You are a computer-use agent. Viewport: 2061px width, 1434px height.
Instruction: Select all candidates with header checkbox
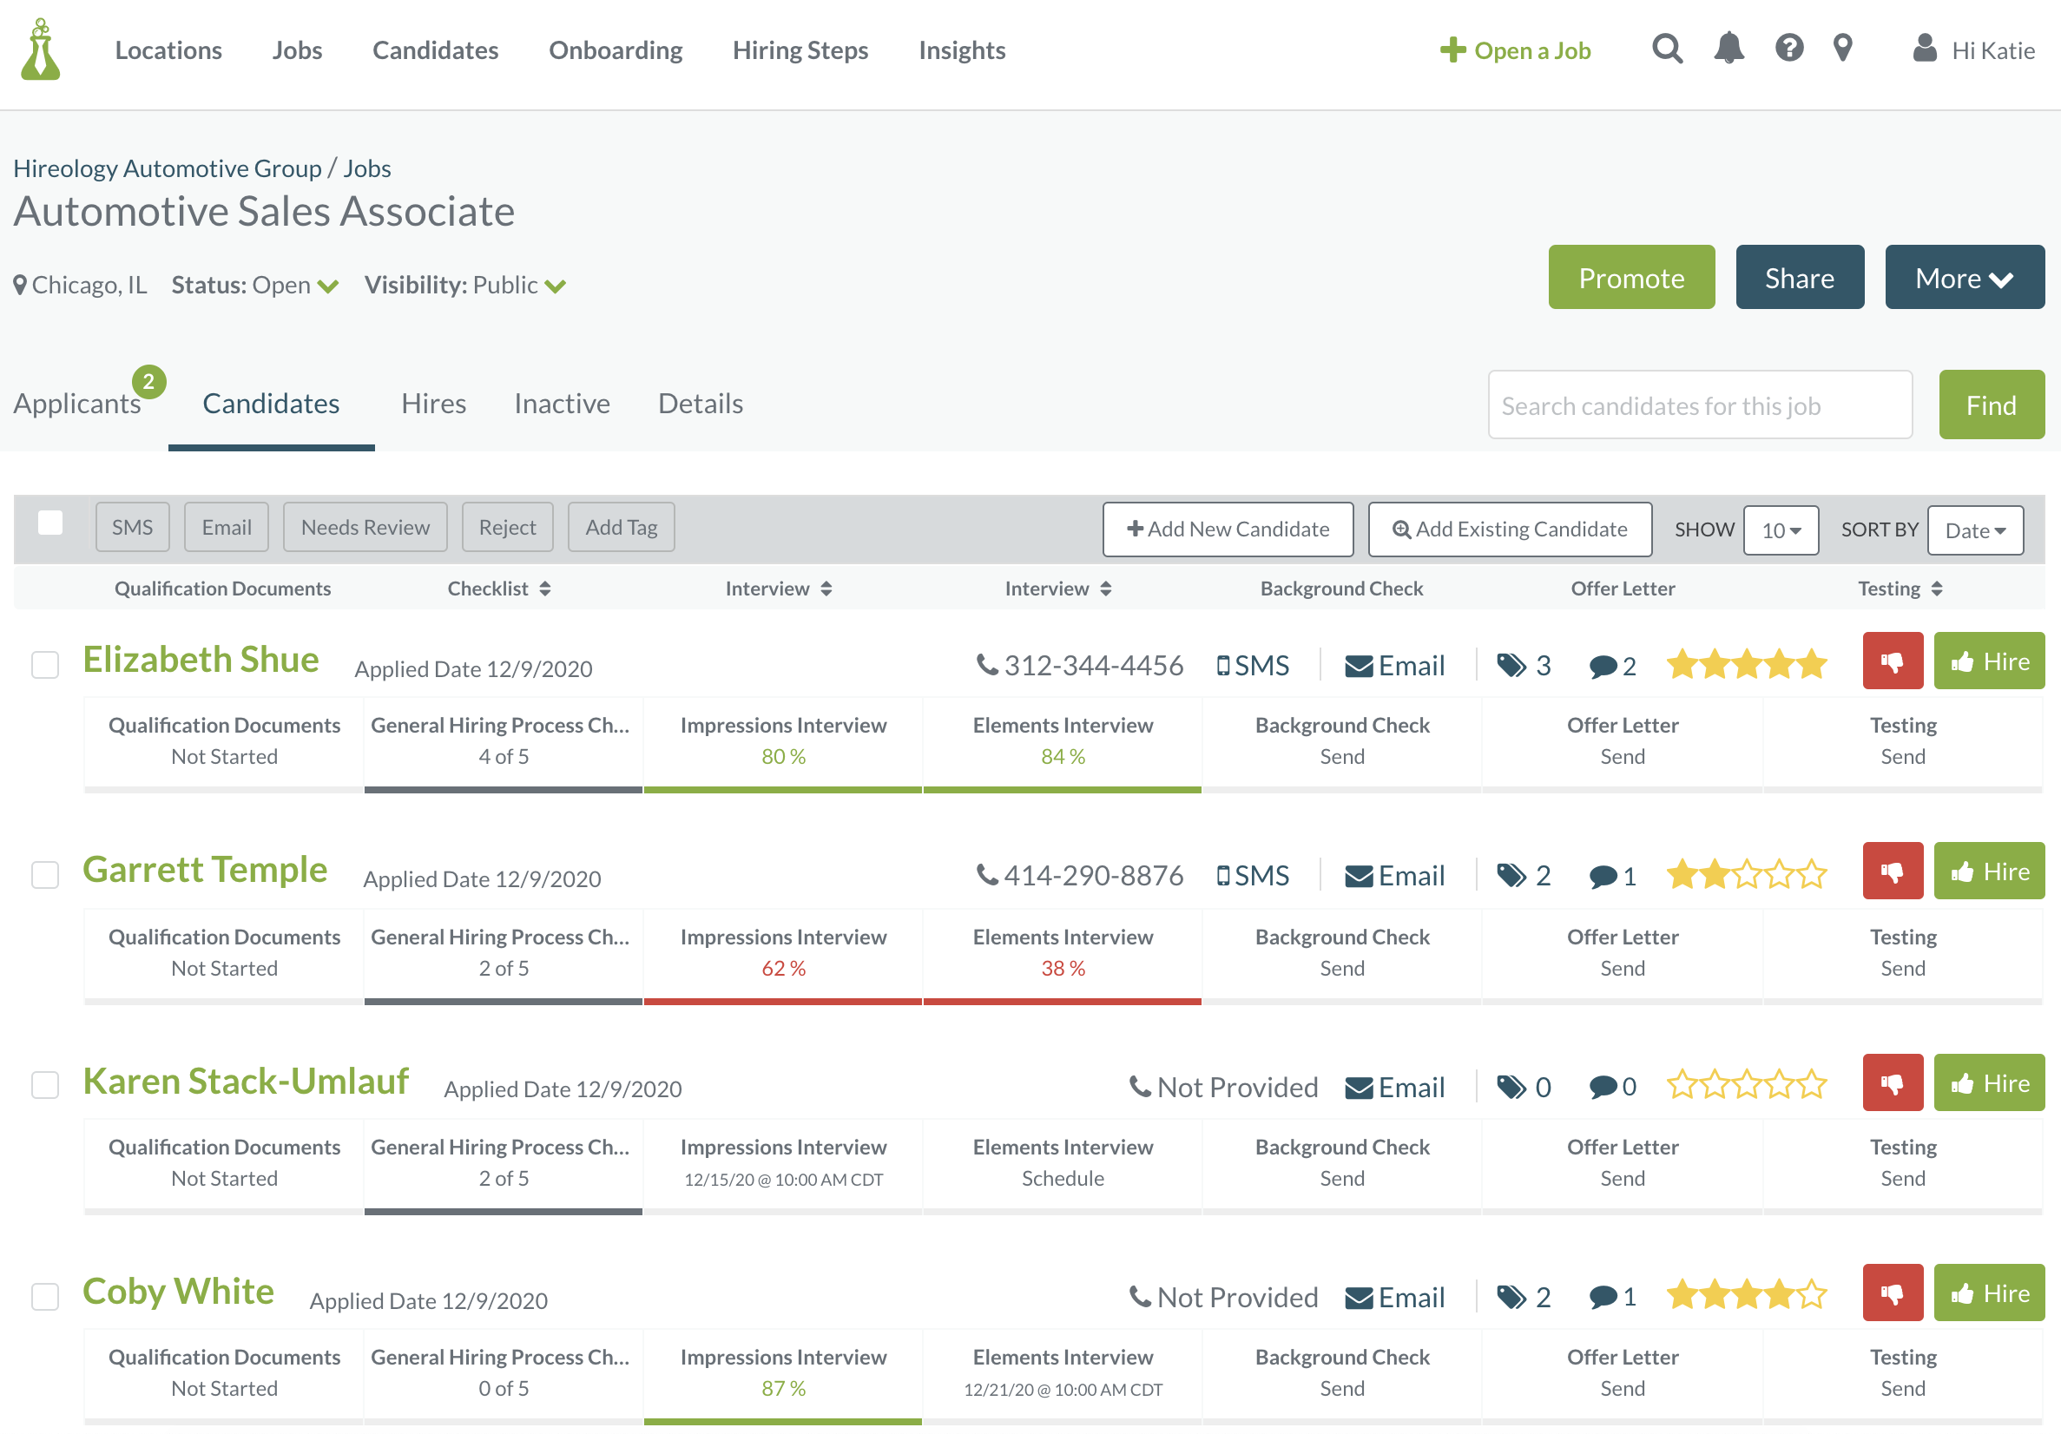(x=50, y=523)
